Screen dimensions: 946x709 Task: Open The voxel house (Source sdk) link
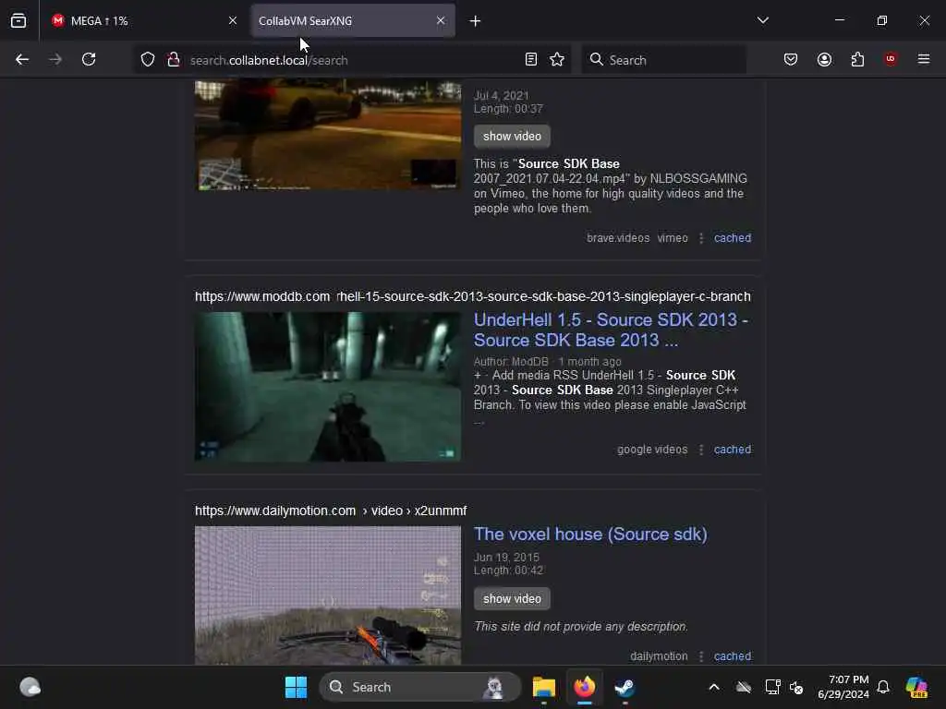tap(590, 535)
